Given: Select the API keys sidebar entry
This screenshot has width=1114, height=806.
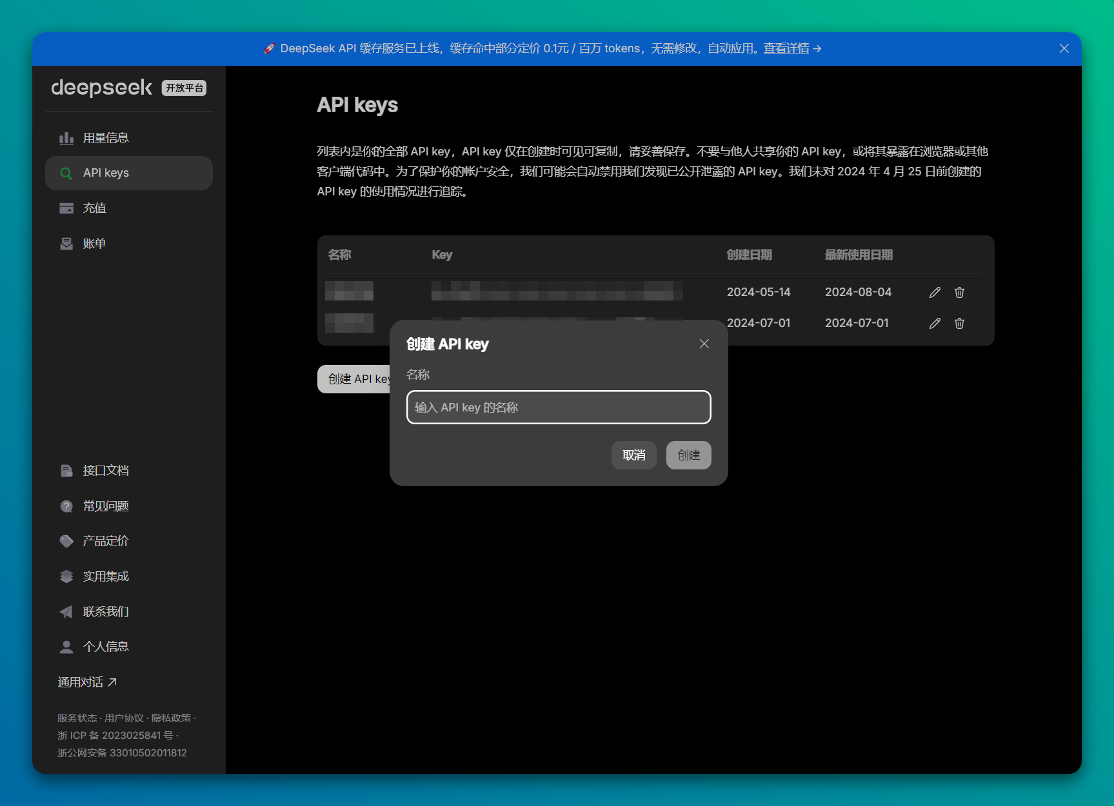Looking at the screenshot, I should pos(106,172).
